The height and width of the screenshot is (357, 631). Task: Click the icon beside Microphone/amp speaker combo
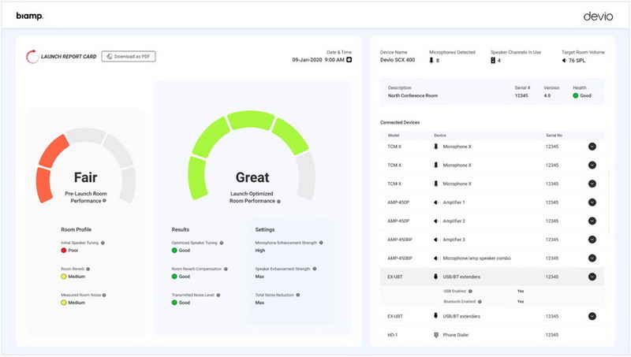[x=436, y=258]
